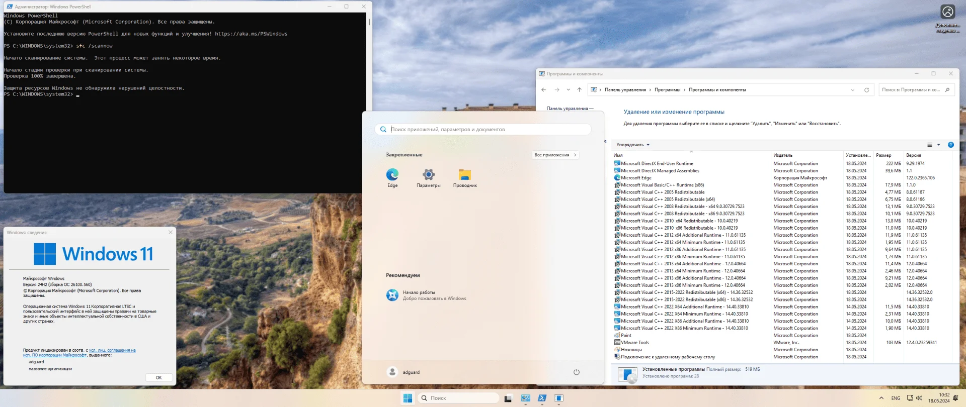Open the network icon in system tray
Image resolution: width=966 pixels, height=407 pixels.
coord(910,398)
